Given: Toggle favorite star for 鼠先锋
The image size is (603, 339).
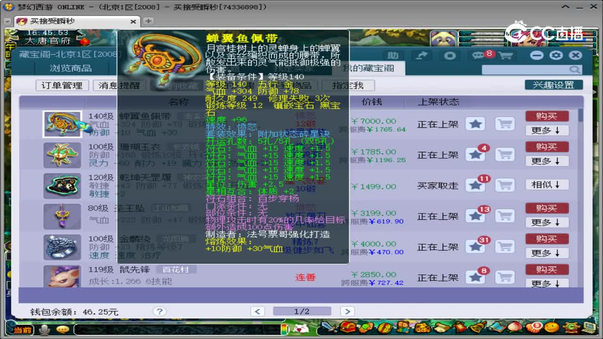Looking at the screenshot, I should pyautogui.click(x=475, y=277).
